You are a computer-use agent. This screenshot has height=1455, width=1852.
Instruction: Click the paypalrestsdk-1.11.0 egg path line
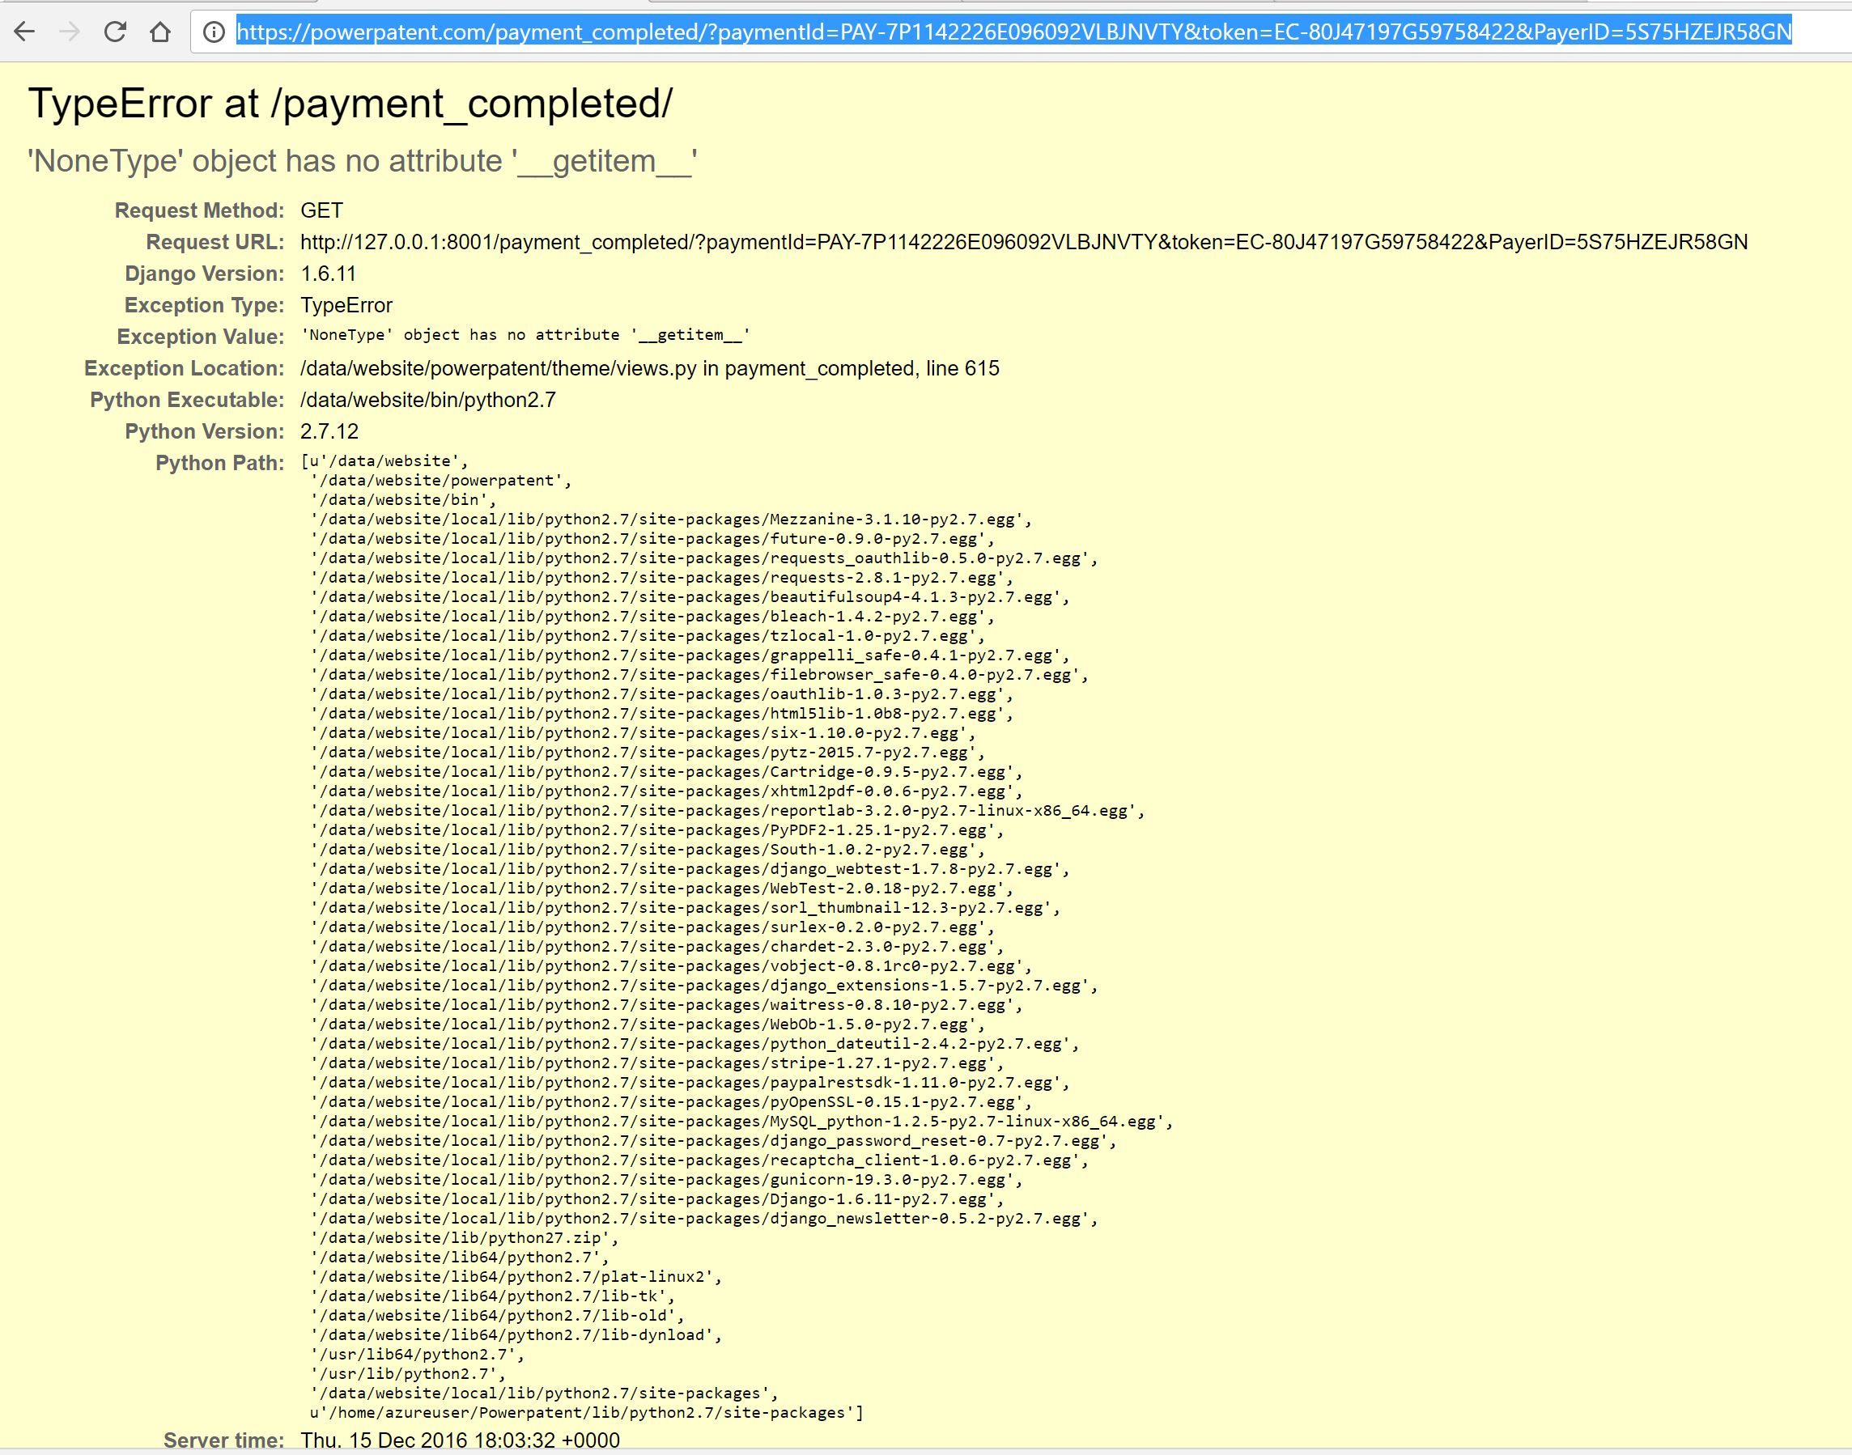(690, 1084)
